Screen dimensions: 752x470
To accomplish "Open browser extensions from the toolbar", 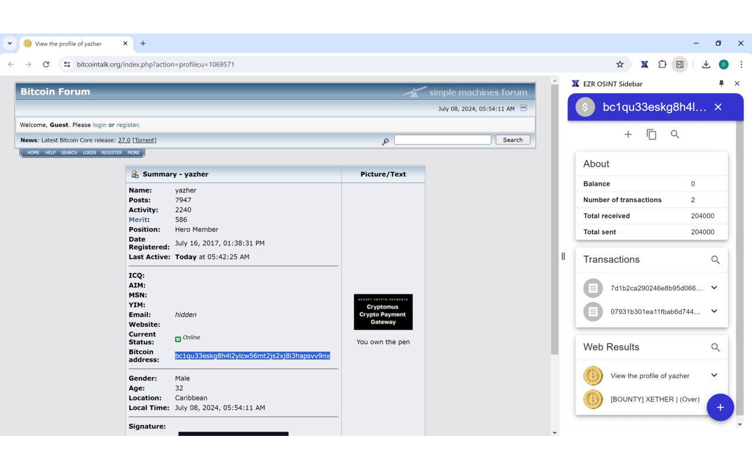I will click(662, 65).
